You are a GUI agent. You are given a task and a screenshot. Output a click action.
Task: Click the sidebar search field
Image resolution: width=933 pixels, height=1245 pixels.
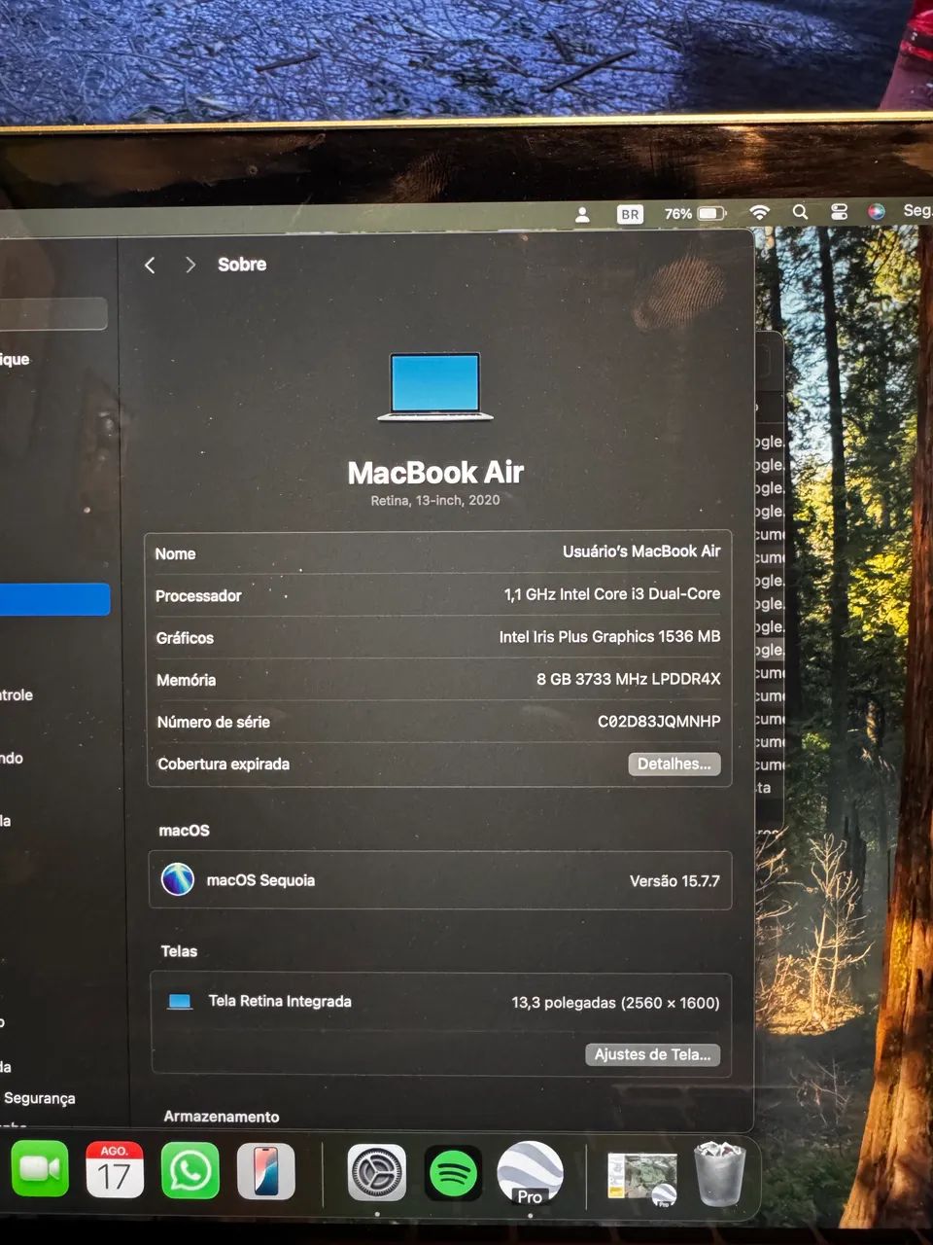tap(53, 314)
